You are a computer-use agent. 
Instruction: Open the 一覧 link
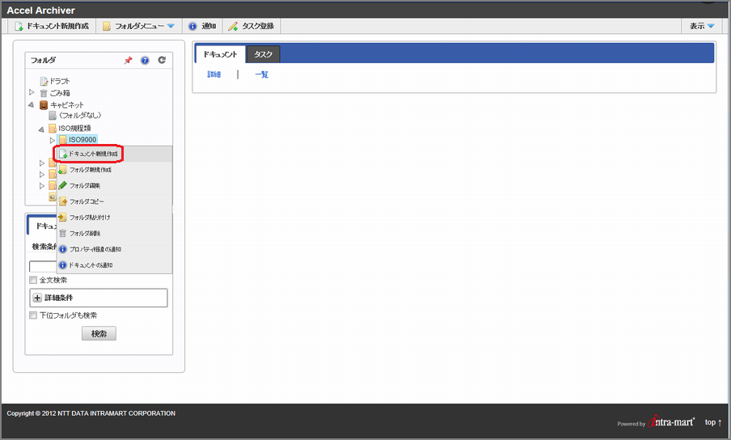tap(261, 74)
